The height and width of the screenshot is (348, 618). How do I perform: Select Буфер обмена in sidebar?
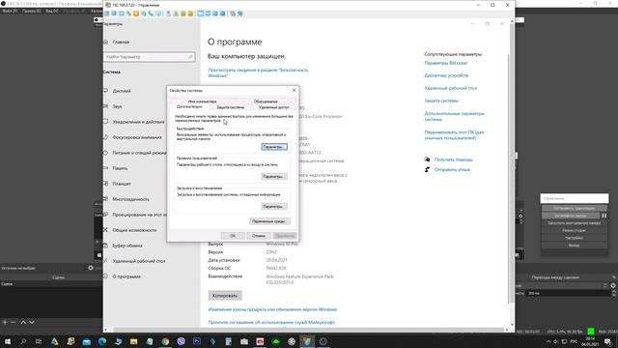pyautogui.click(x=127, y=246)
